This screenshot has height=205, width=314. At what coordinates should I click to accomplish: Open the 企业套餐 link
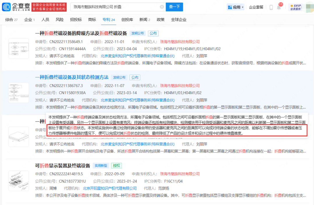pyautogui.click(x=256, y=7)
